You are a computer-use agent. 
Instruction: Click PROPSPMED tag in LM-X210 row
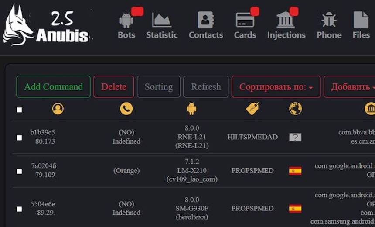252,171
